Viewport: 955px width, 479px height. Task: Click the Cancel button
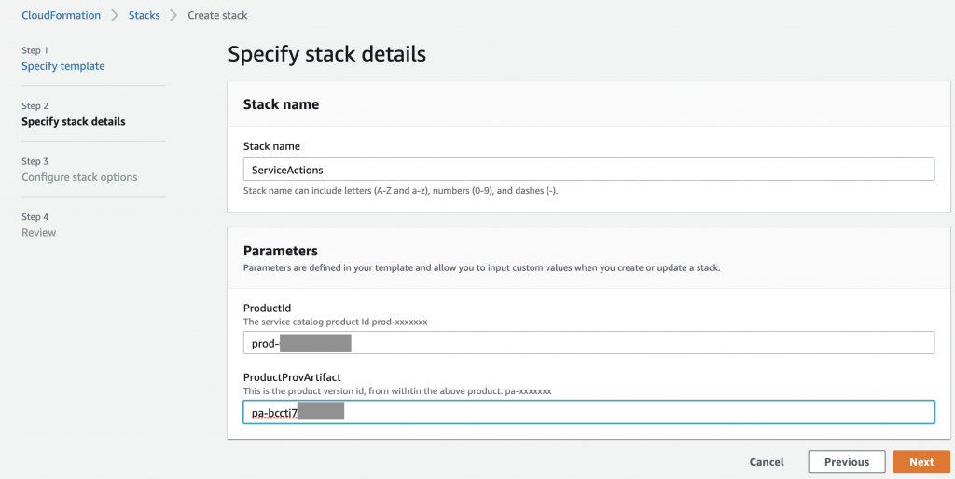point(767,462)
